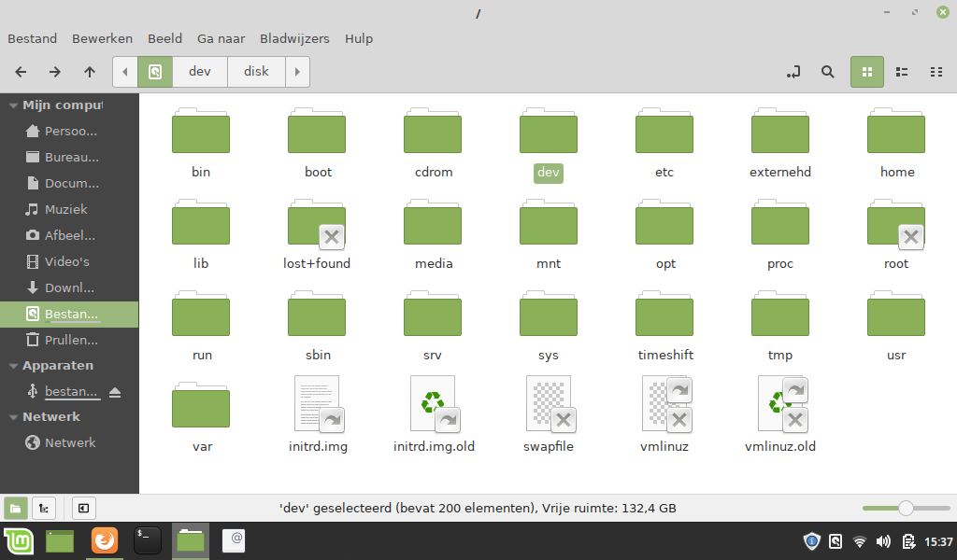Switch to compact view mode
This screenshot has height=560, width=957.
pos(936,72)
